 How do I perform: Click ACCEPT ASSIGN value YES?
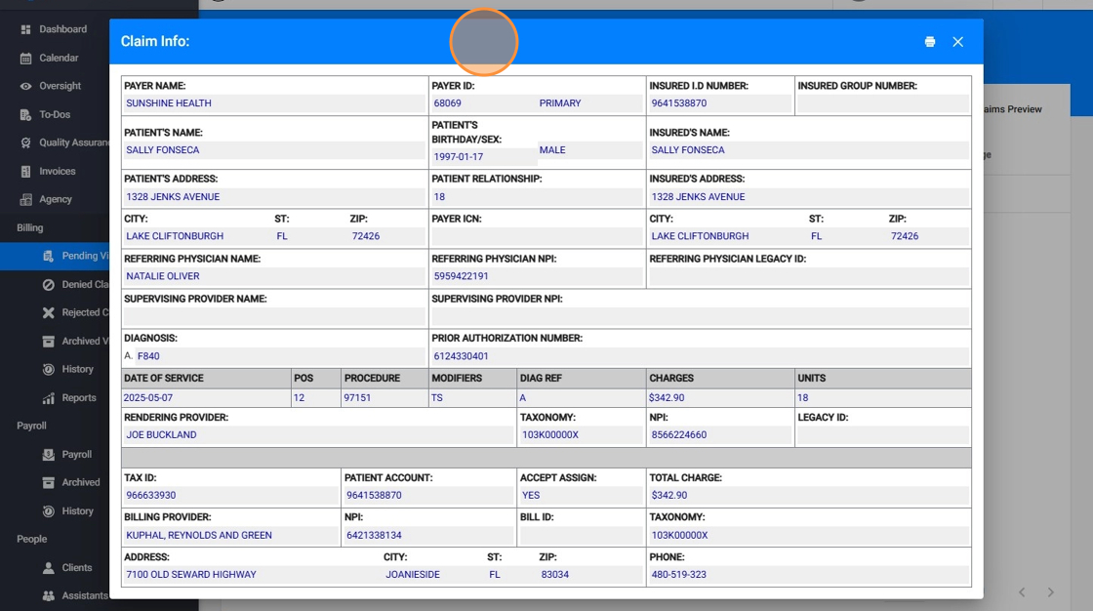click(531, 495)
